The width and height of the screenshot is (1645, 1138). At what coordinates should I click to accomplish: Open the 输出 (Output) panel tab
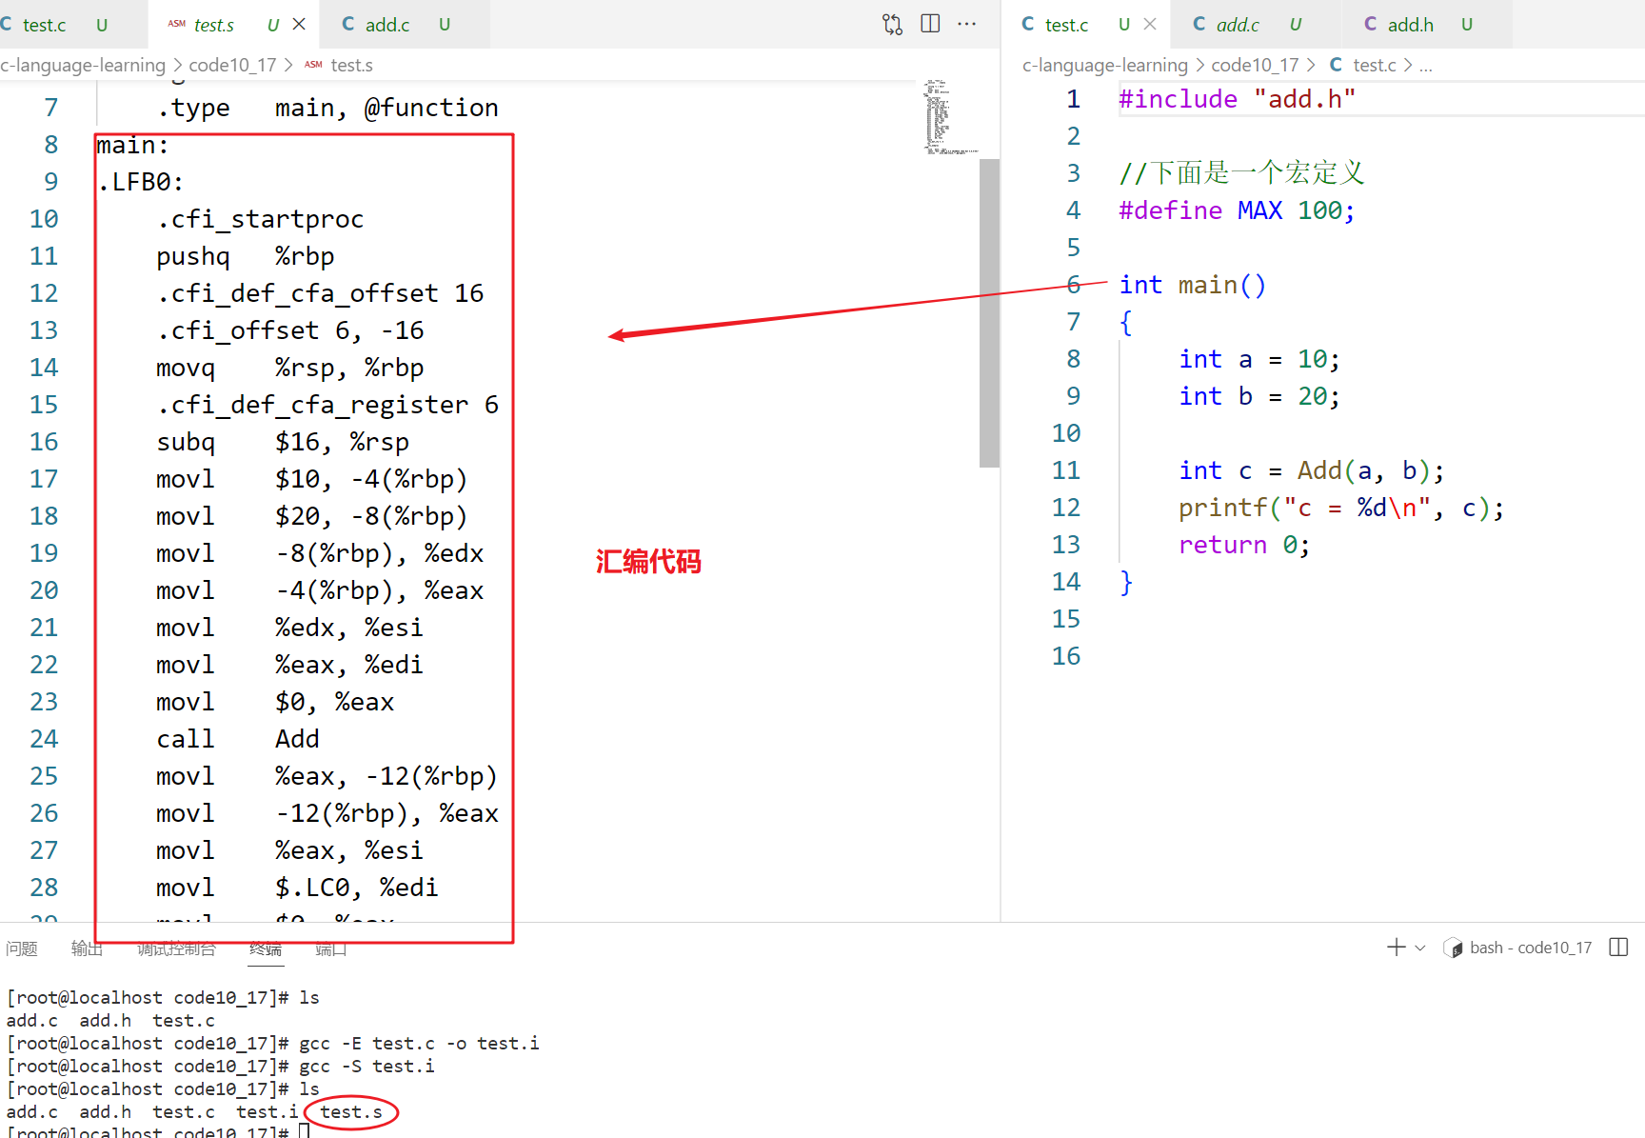pos(87,948)
